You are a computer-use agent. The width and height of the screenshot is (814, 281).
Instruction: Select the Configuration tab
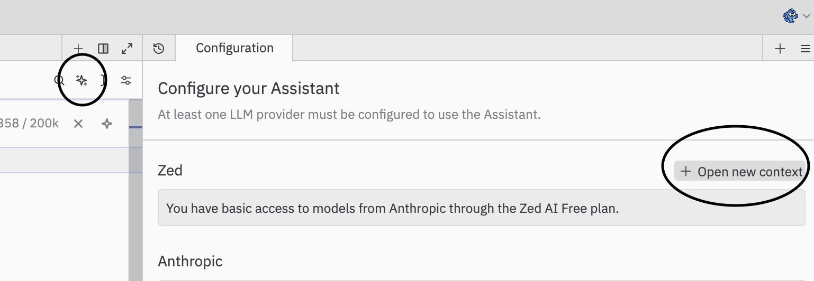[x=234, y=48]
